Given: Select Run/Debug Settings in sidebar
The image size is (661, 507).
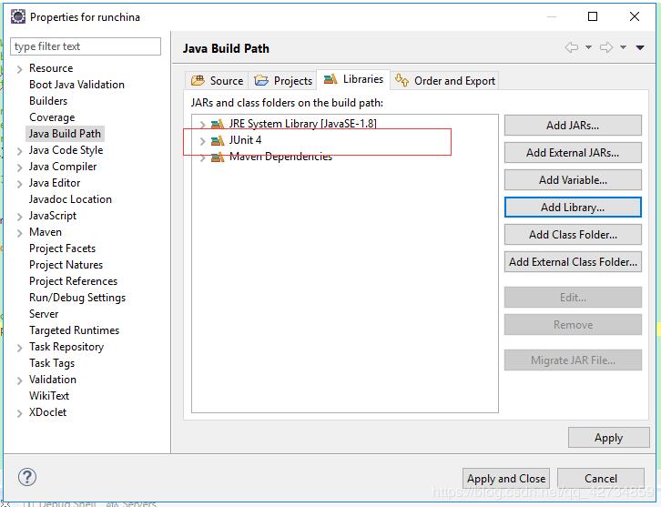Looking at the screenshot, I should point(77,298).
